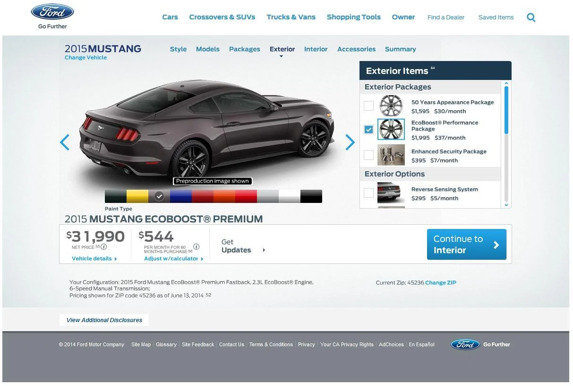Switch to the Interior tab
This screenshot has width=573, height=386.
pos(316,49)
